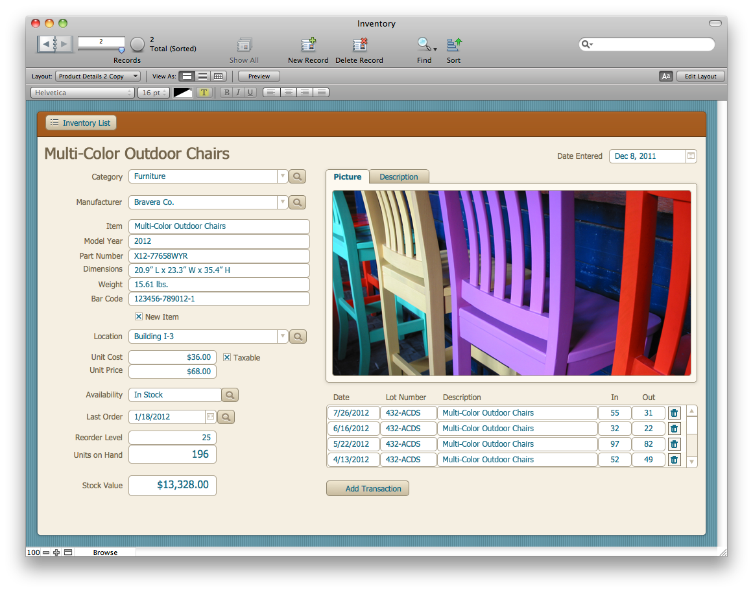Image resolution: width=753 pixels, height=592 pixels.
Task: Click the Browse mode label
Action: click(x=105, y=552)
